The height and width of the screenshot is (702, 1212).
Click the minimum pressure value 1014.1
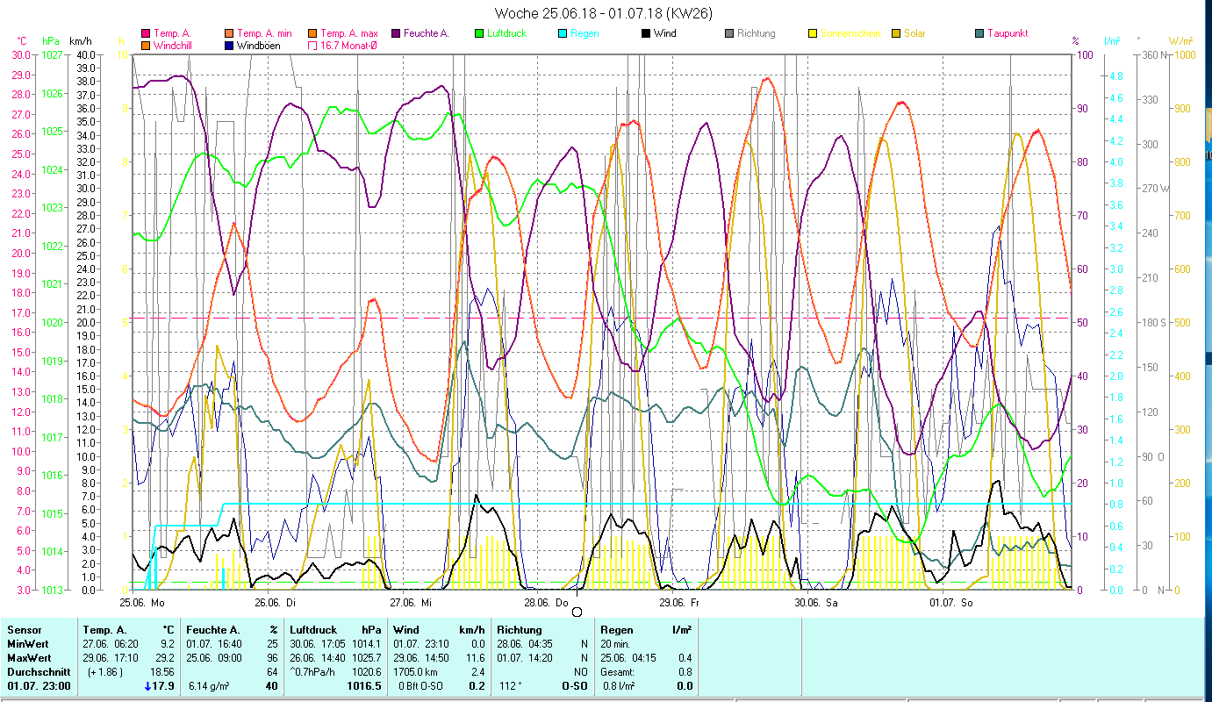(366, 643)
